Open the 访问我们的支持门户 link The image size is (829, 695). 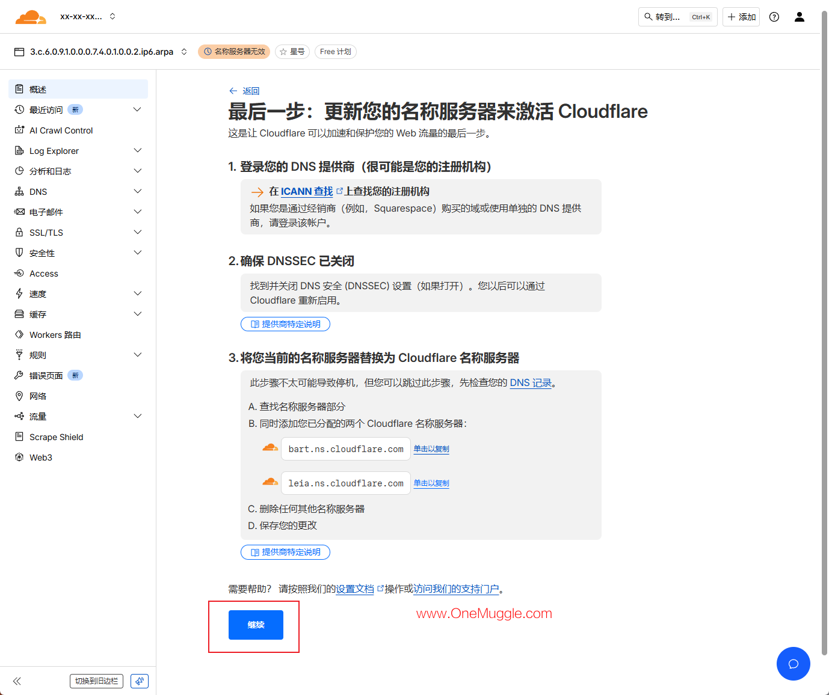tap(456, 589)
